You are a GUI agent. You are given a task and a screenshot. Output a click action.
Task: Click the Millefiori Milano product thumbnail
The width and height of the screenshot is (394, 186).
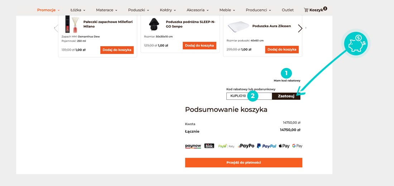click(72, 24)
